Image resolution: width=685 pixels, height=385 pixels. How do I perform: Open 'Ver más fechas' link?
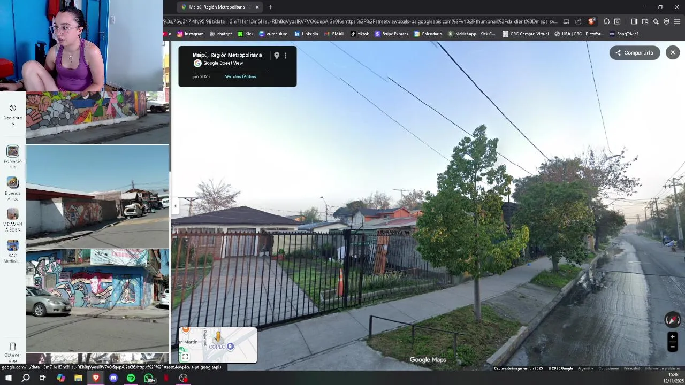(240, 76)
